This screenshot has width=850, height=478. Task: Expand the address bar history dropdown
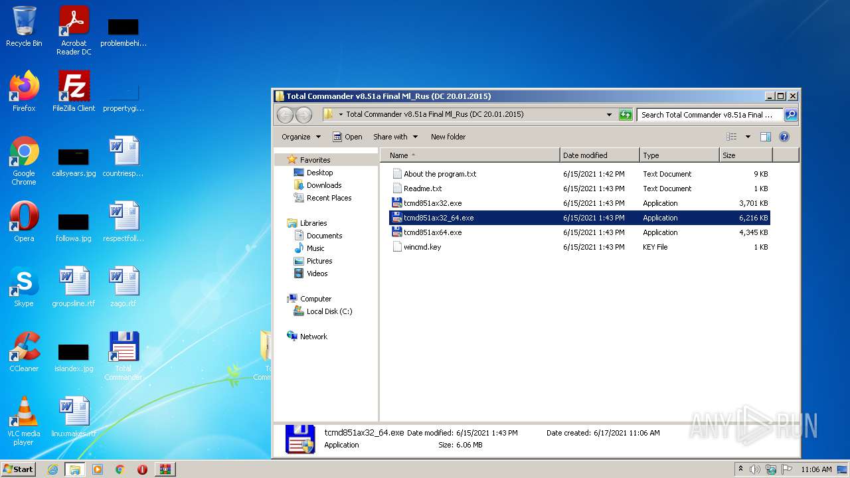point(609,115)
